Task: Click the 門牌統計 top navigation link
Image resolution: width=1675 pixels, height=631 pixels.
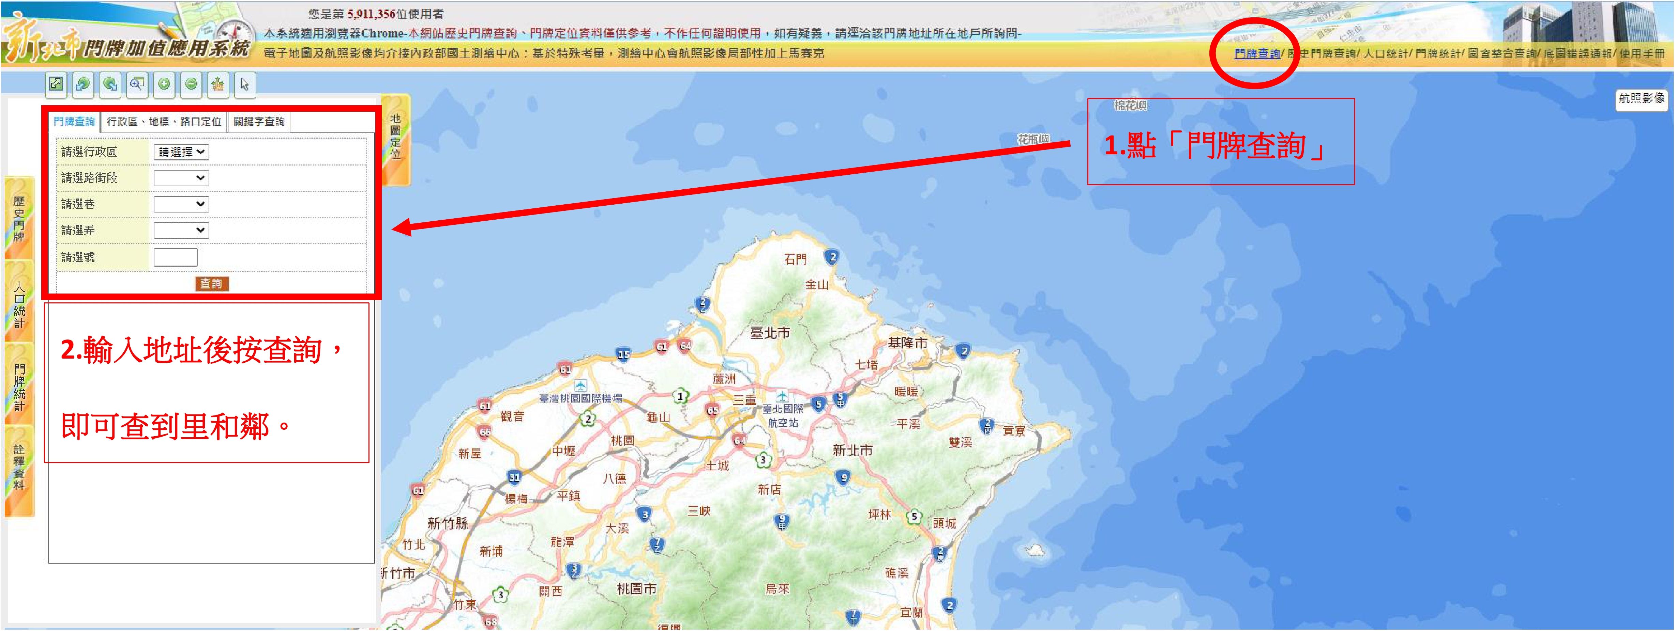Action: coord(1438,54)
